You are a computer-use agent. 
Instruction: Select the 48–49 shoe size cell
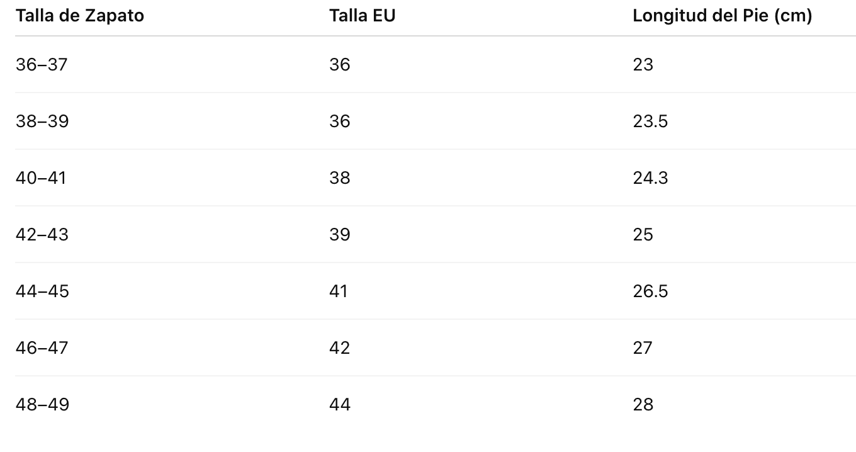(x=42, y=405)
